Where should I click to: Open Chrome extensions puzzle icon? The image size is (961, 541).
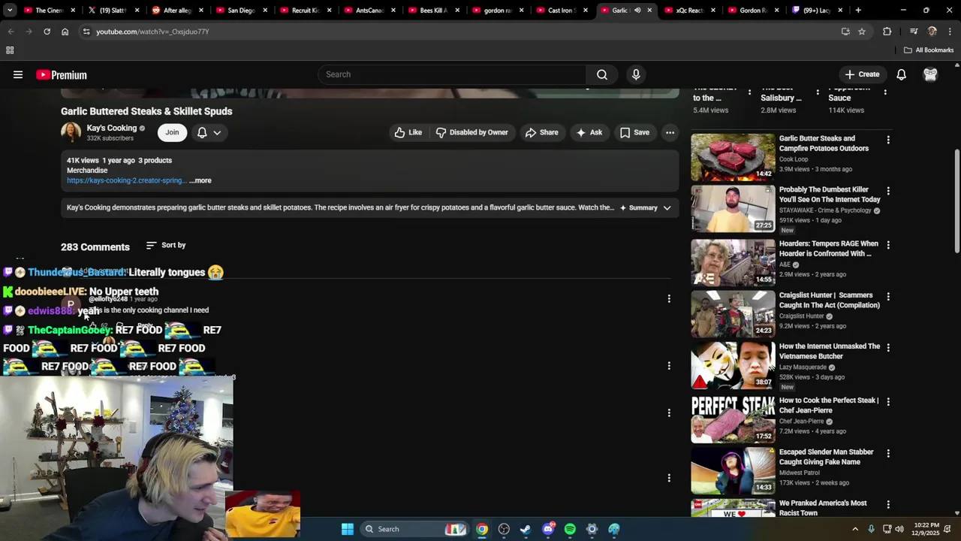click(887, 32)
